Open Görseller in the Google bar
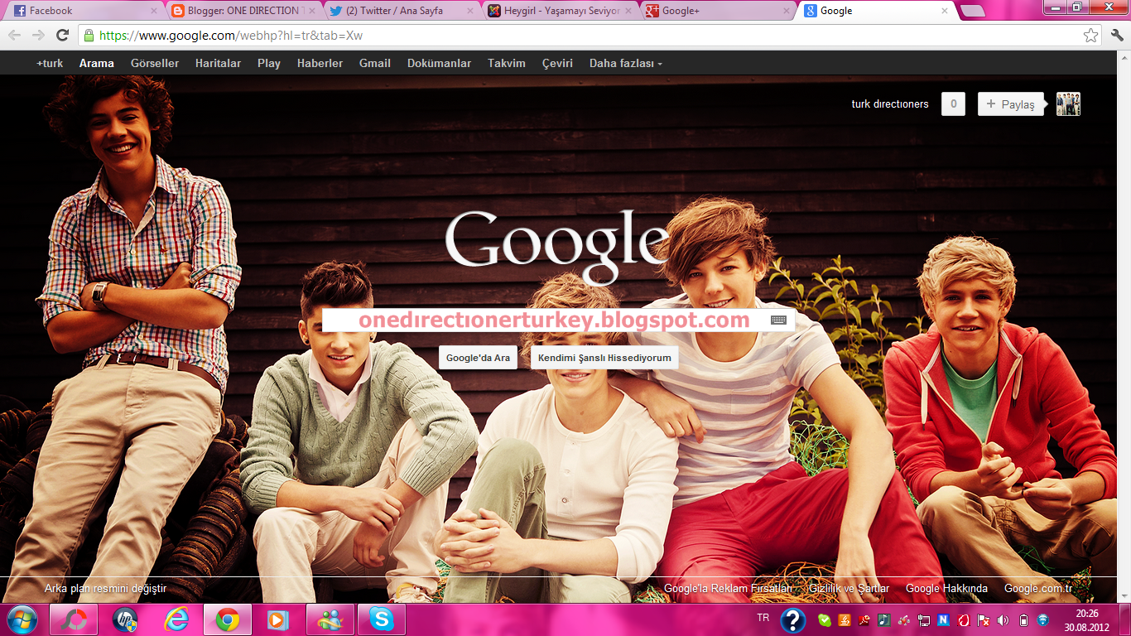This screenshot has width=1131, height=636. click(155, 63)
